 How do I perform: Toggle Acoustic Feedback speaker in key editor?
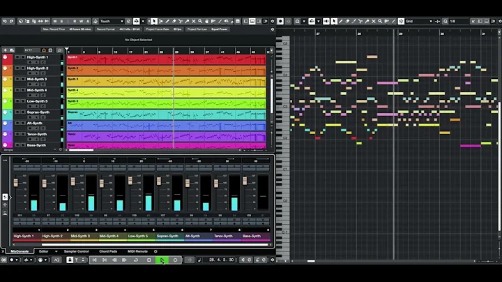[326, 21]
